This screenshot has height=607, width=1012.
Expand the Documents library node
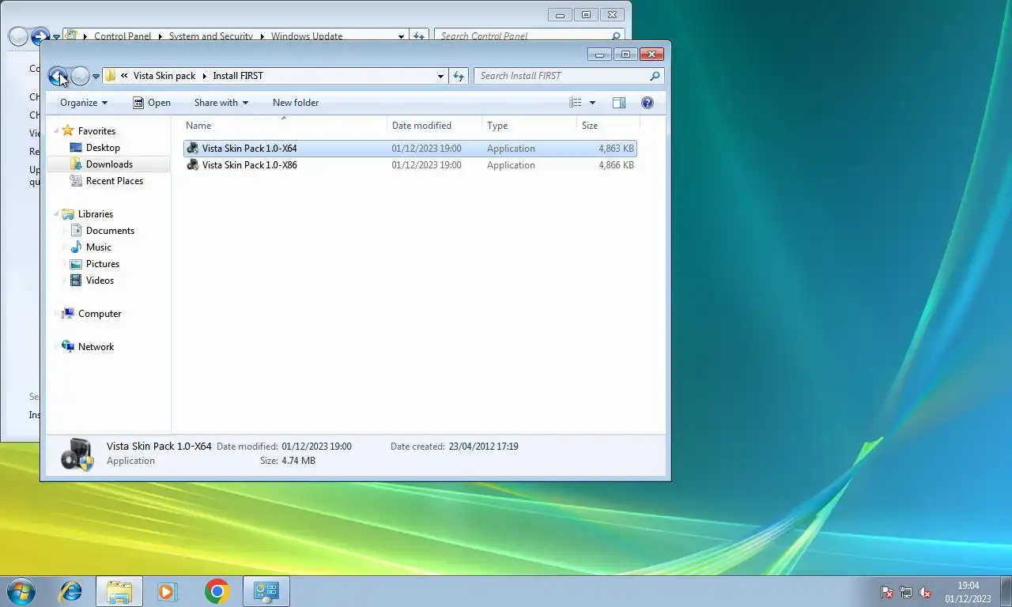[64, 231]
